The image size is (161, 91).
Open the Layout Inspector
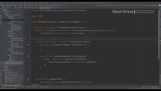pos(154,87)
